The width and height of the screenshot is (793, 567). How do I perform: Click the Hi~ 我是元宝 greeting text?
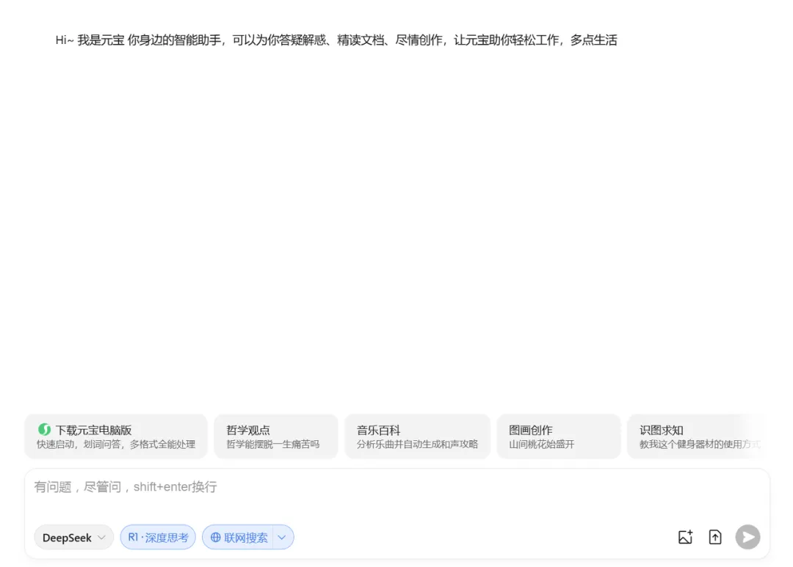click(336, 40)
